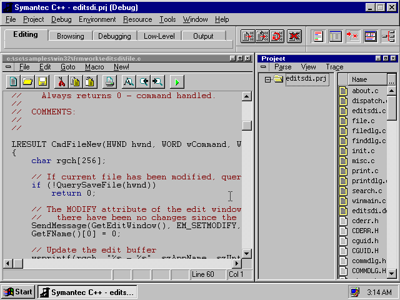The height and width of the screenshot is (300, 400).
Task: Switch to the Low-Level workspace tab
Action: [x=159, y=36]
